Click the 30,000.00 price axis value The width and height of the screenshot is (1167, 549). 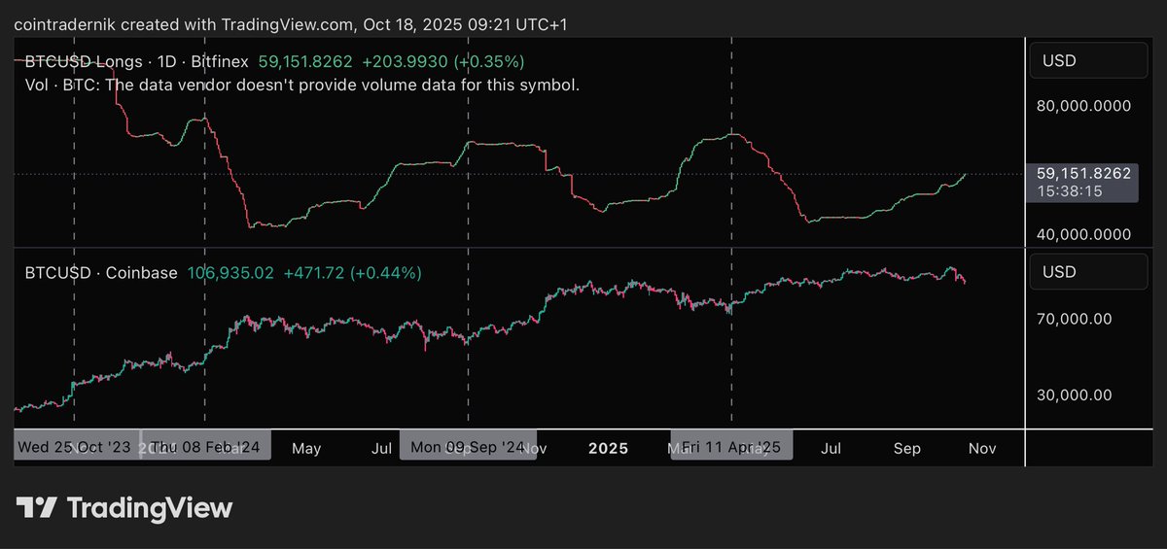1074,395
